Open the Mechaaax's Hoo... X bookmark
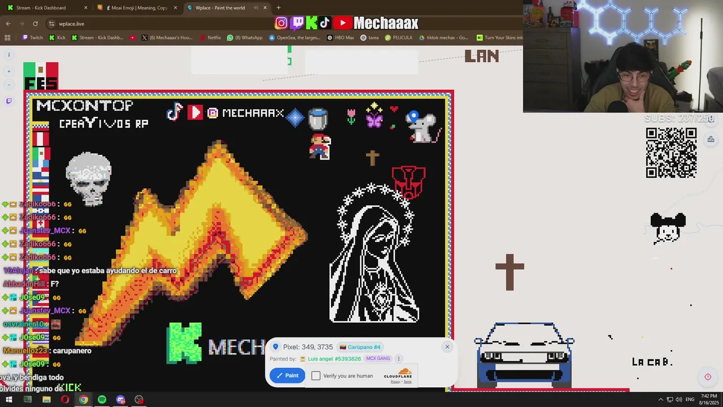 pos(167,38)
